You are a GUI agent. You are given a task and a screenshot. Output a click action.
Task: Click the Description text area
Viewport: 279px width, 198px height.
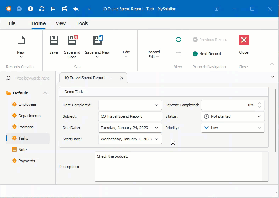[182, 167]
